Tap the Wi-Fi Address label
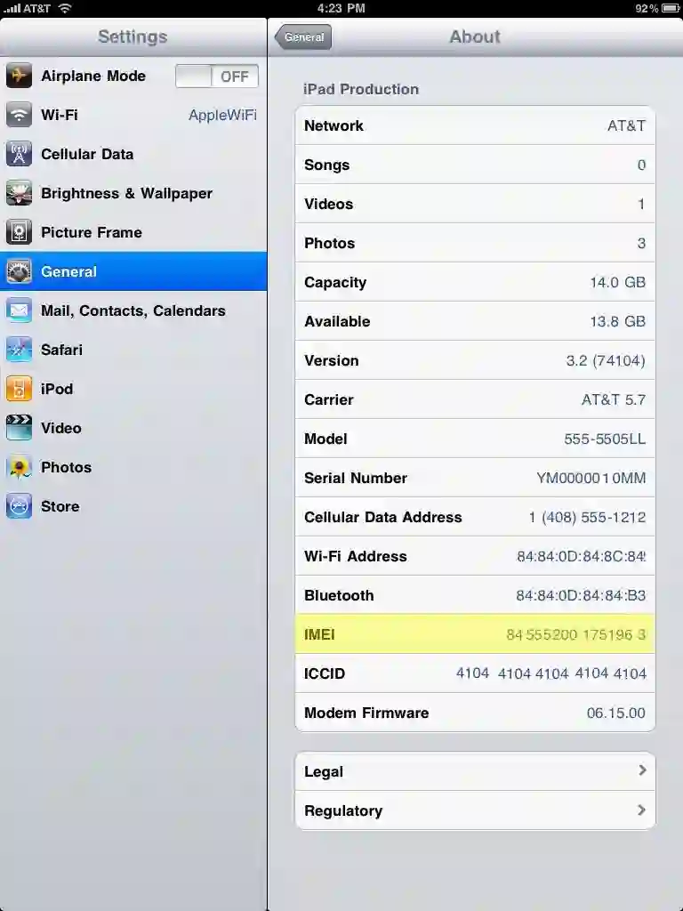 (355, 556)
